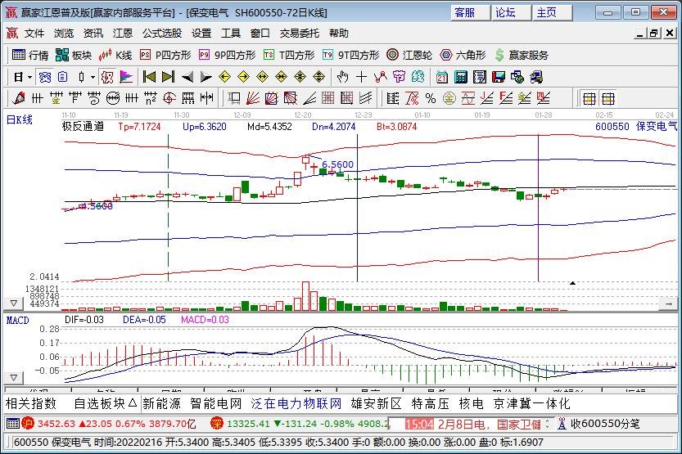Image resolution: width=682 pixels, height=454 pixels.
Task: Click the magenta flag pyramid icon
Action: pyautogui.click(x=126, y=77)
